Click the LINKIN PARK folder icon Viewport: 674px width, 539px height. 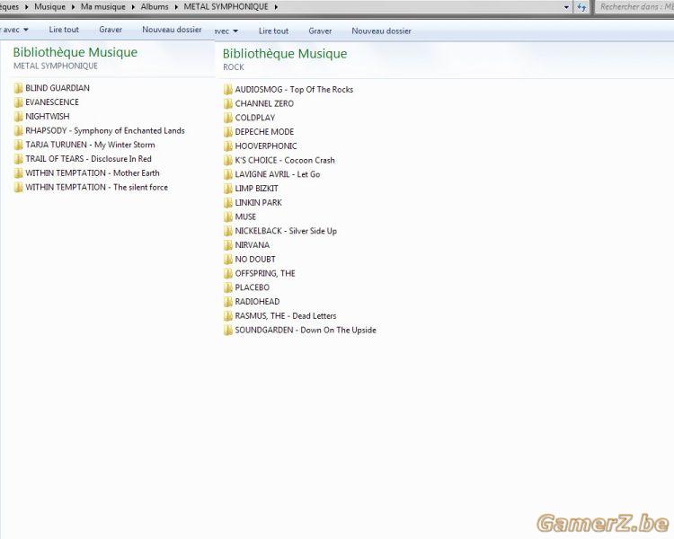(x=228, y=203)
